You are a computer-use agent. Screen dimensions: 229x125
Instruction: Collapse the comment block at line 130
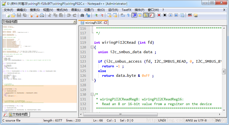point(92,94)
